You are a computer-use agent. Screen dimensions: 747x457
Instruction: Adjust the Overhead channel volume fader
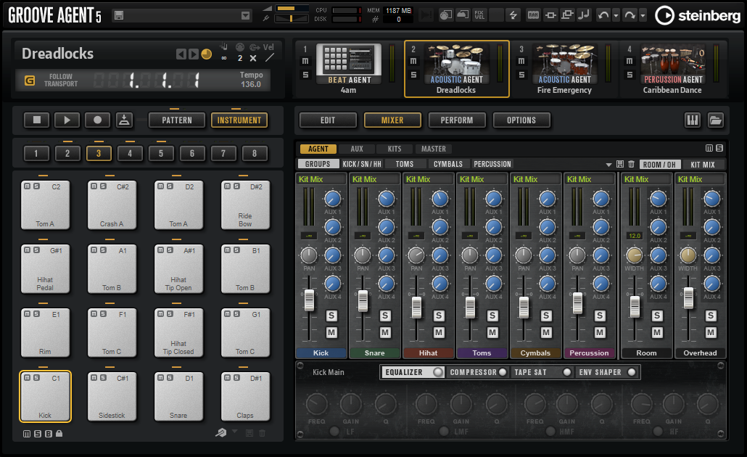pyautogui.click(x=688, y=298)
